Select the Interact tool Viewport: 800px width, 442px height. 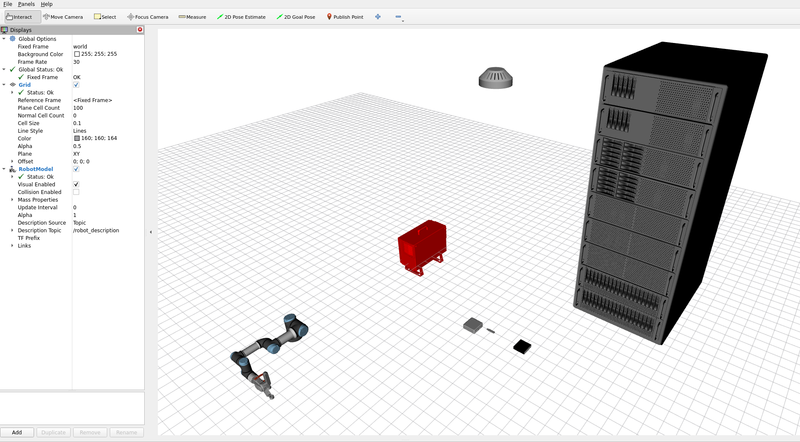23,17
